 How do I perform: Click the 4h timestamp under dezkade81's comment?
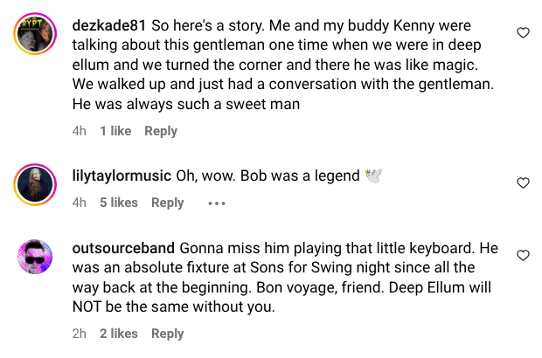point(79,131)
